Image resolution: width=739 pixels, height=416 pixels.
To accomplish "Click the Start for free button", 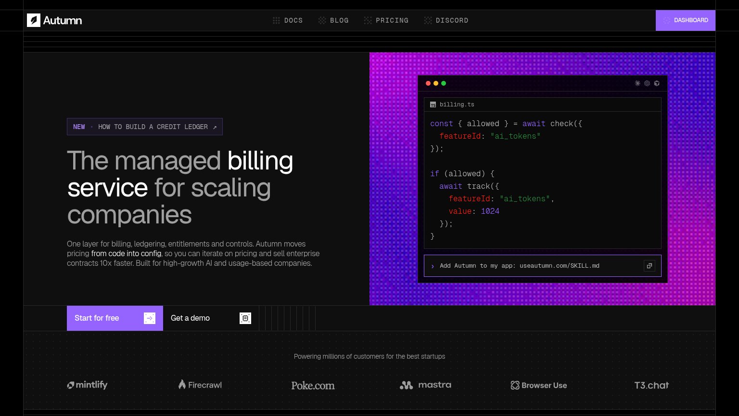I will (115, 318).
